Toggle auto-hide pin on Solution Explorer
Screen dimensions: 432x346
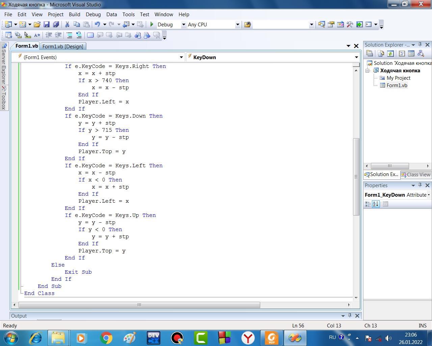click(x=420, y=45)
